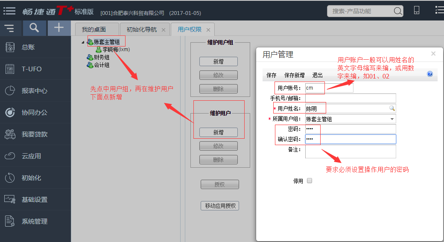Collapse the 账套主管组 tree node
Image resolution: width=444 pixels, height=242 pixels.
83,42
